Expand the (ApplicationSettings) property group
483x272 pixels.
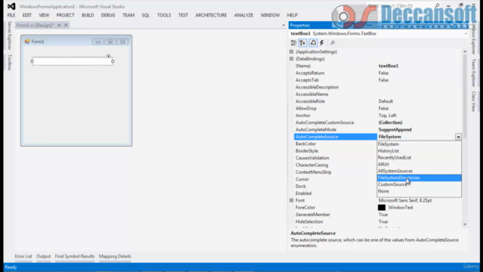pos(291,52)
